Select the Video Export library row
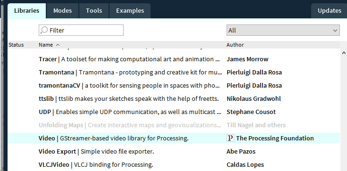The height and width of the screenshot is (171, 347). (174, 151)
